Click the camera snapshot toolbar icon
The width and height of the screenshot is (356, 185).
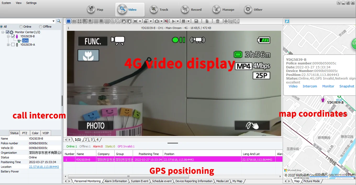[x=157, y=21]
